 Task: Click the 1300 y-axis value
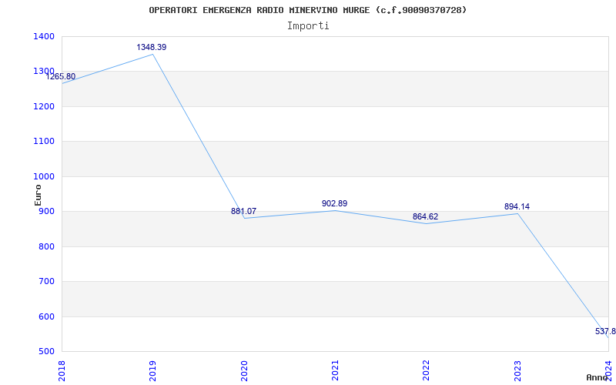point(44,71)
